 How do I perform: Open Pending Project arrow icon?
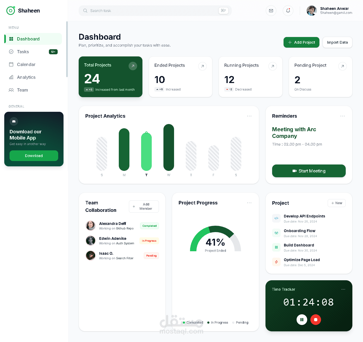(343, 66)
